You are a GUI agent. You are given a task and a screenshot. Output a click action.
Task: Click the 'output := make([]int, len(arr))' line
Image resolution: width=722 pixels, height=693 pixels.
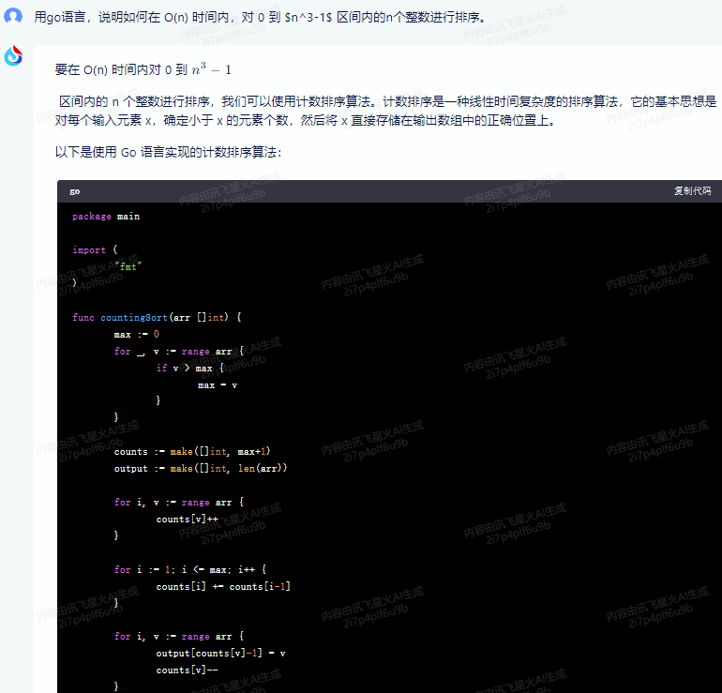tap(201, 468)
